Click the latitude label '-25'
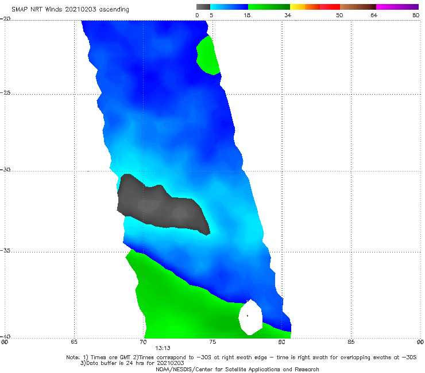The width and height of the screenshot is (425, 373). pyautogui.click(x=5, y=92)
